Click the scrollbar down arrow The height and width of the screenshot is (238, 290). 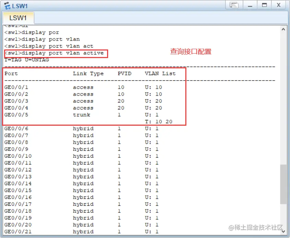283,231
